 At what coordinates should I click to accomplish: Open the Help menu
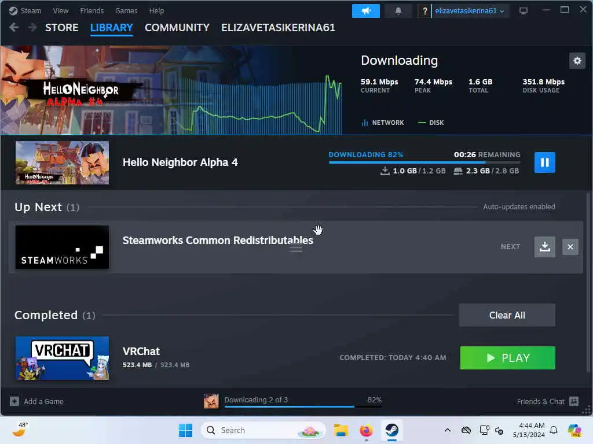pos(156,10)
